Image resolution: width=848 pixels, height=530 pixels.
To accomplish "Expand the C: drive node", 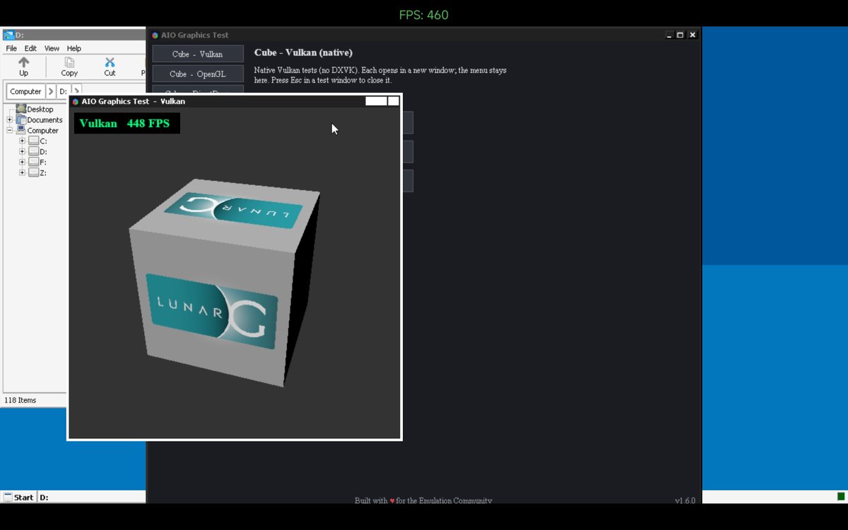I will [22, 141].
